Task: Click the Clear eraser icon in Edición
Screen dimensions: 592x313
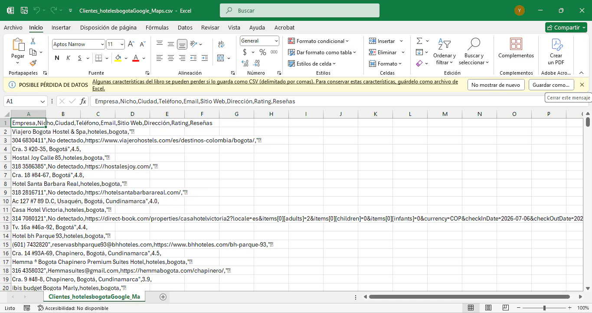Action: point(419,63)
